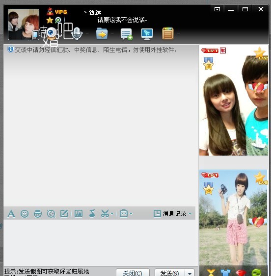Open the title bar dropdown menu button
Screen dimensions: 271x276
(x=217, y=9)
